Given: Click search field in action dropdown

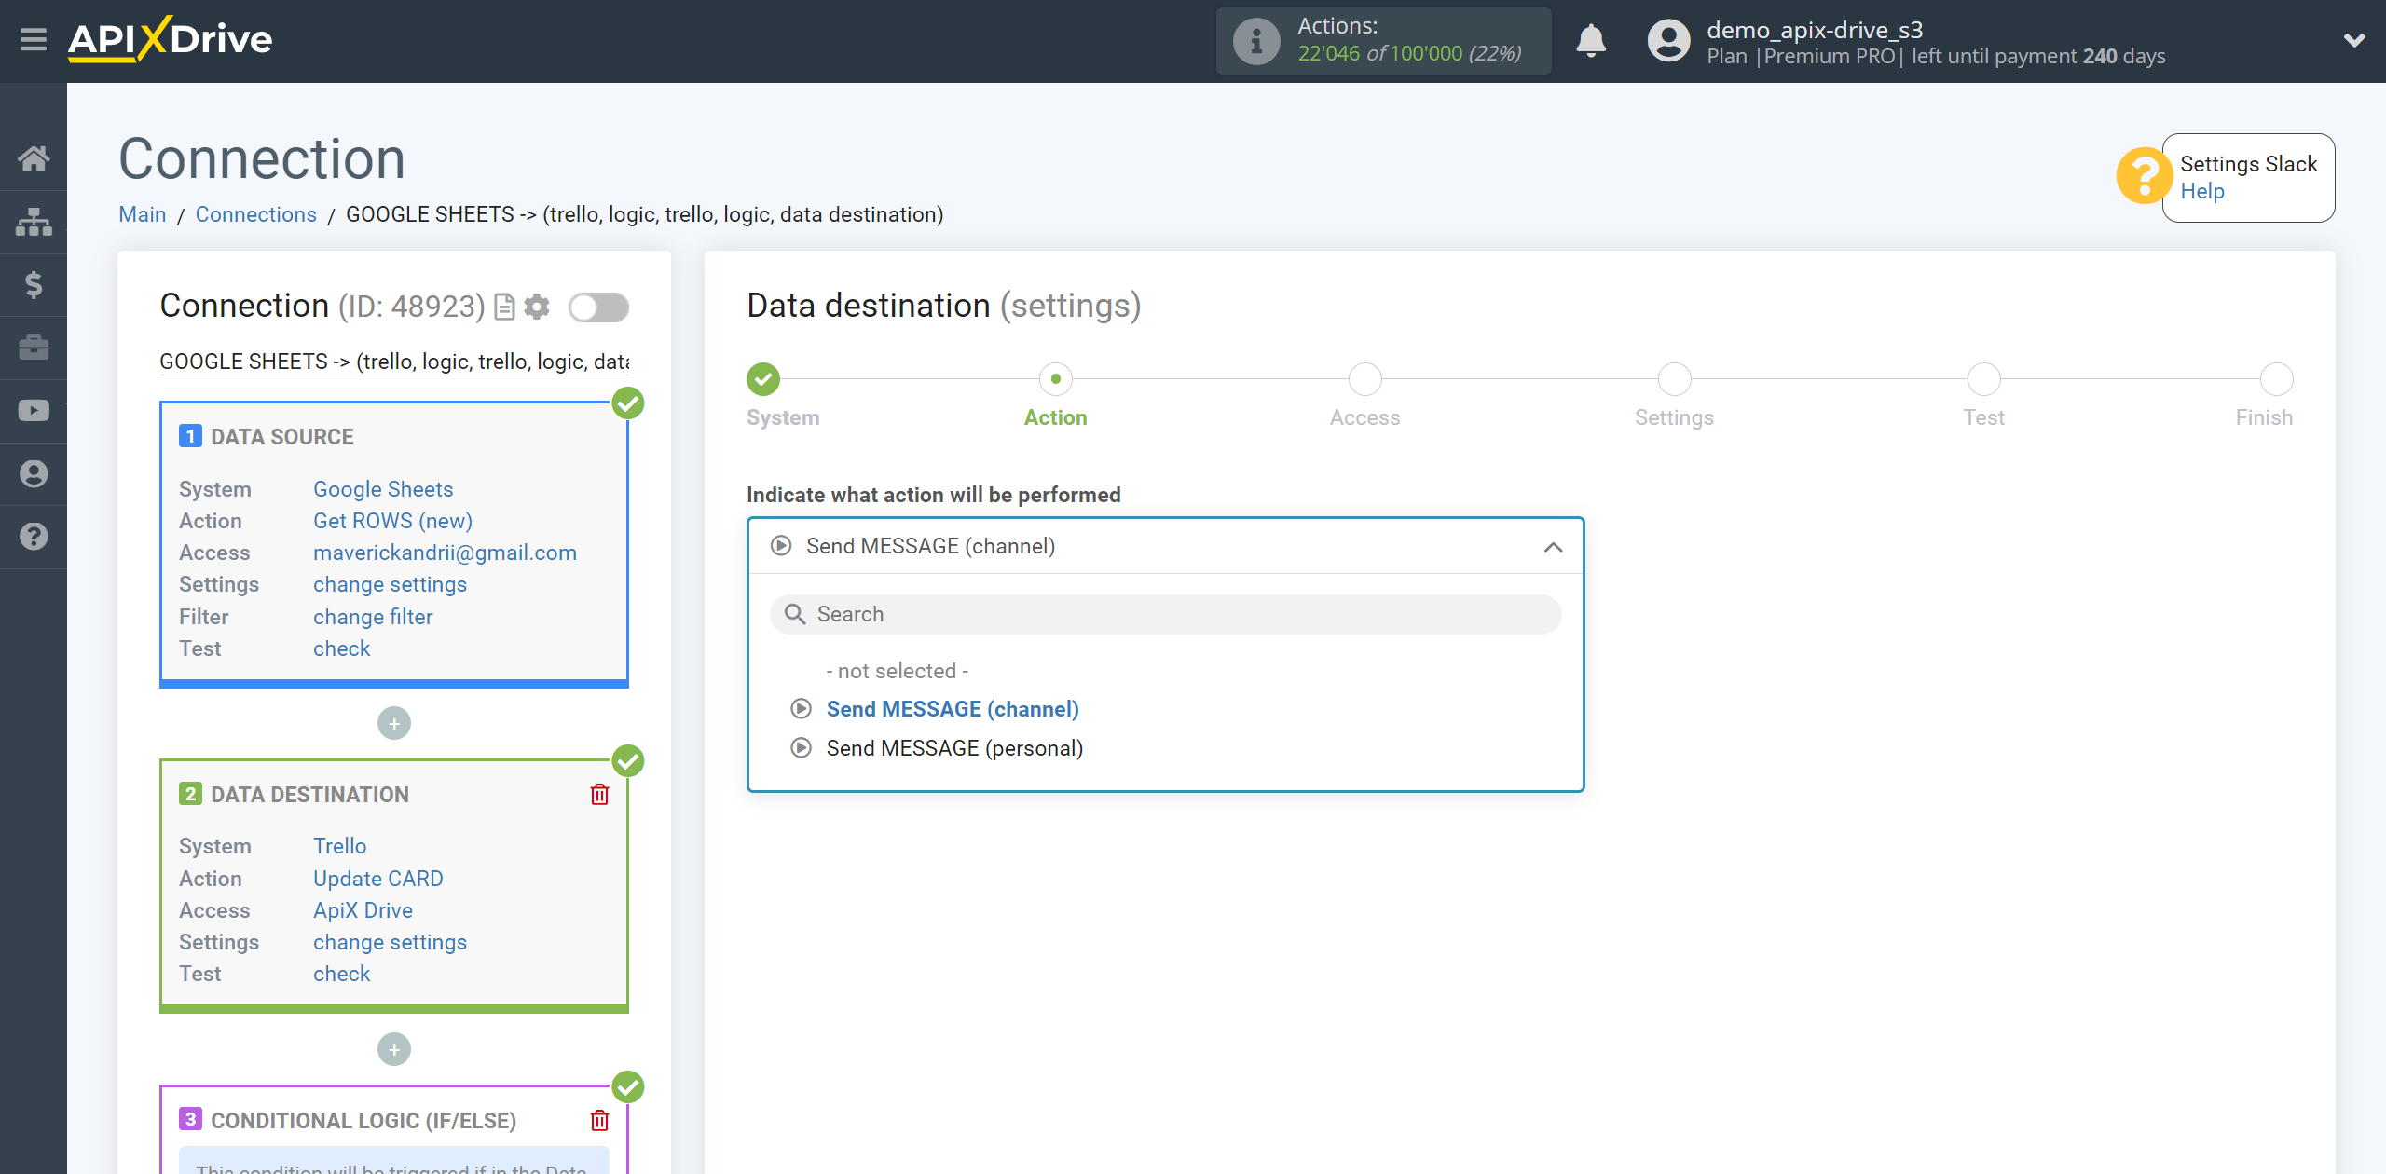Looking at the screenshot, I should tap(1164, 614).
